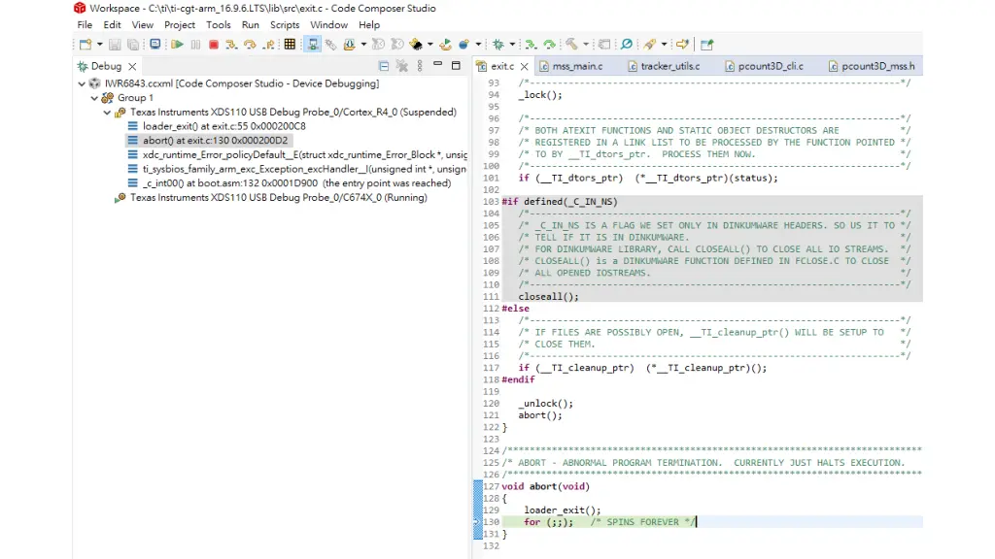Click the Step Over icon
The height and width of the screenshot is (559, 995).
250,45
